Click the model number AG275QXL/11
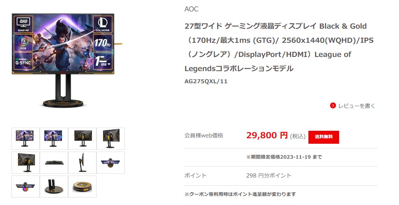399x205 pixels. (x=206, y=81)
